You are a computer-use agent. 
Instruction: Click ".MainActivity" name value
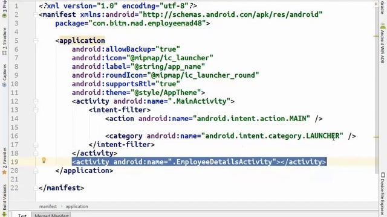[x=199, y=101]
